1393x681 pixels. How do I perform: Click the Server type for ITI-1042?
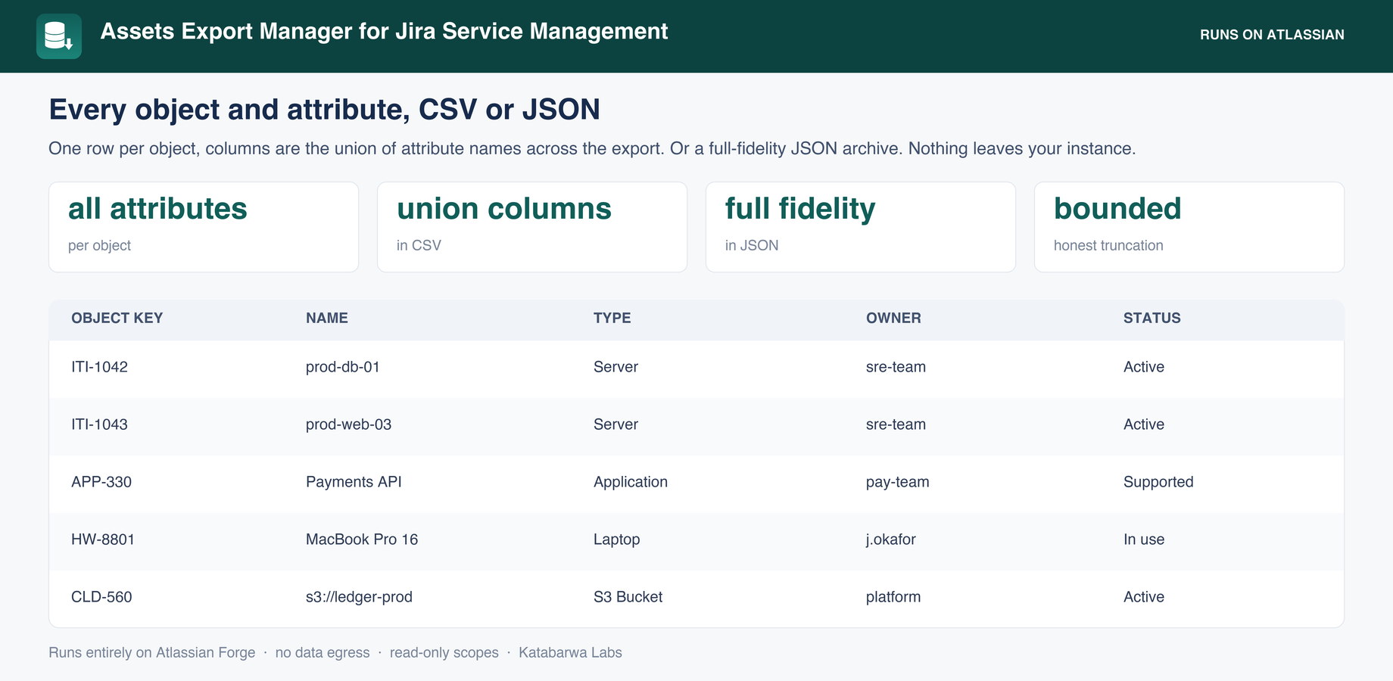(615, 367)
